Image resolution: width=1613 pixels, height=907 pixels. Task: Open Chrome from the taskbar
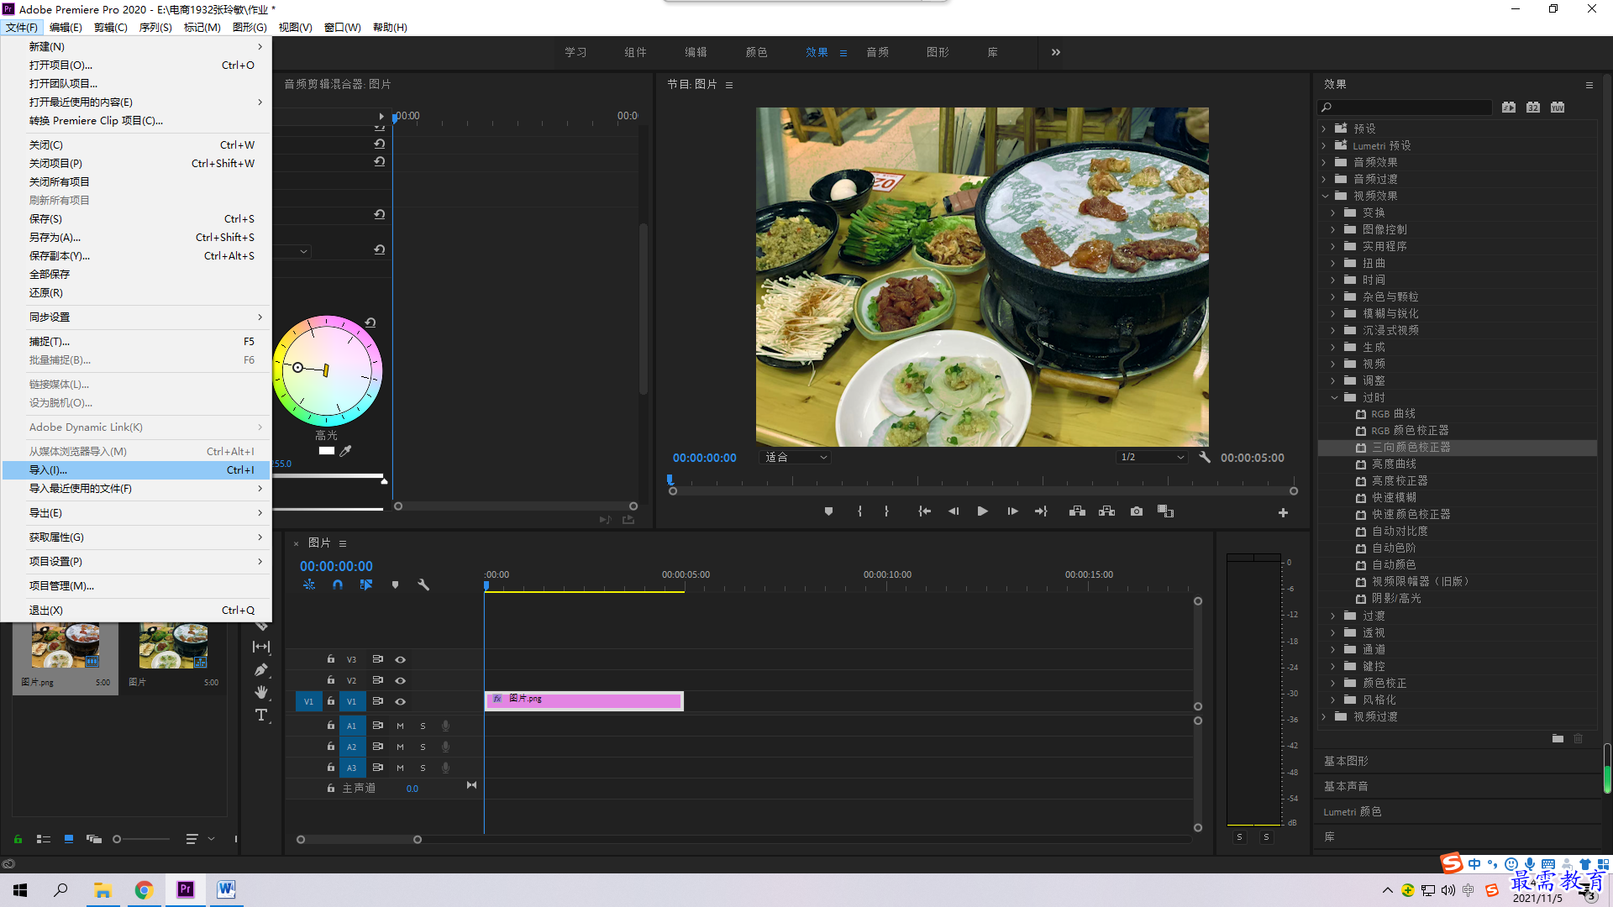tap(144, 889)
